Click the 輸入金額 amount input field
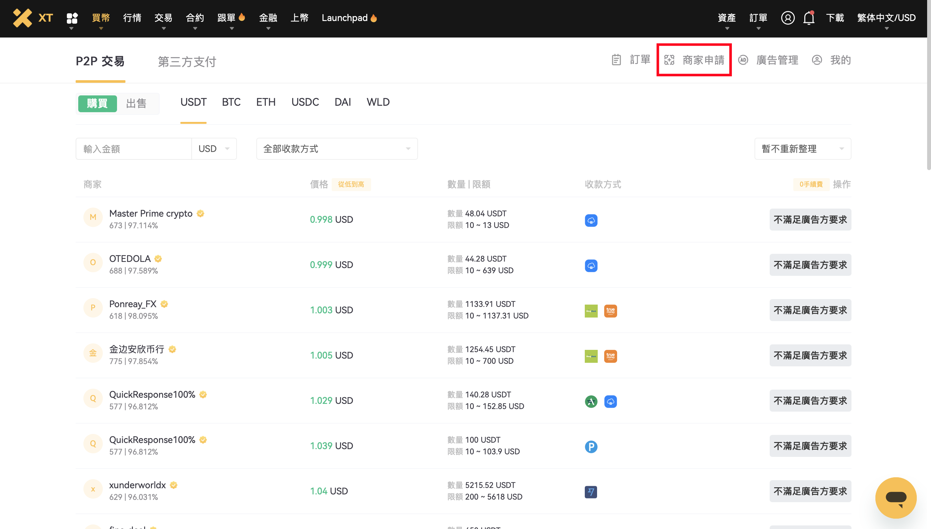 134,149
